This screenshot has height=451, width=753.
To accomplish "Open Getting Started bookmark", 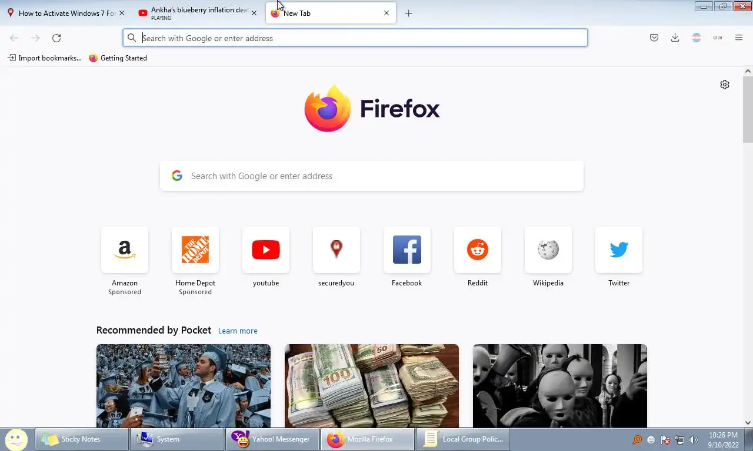I will click(x=118, y=58).
